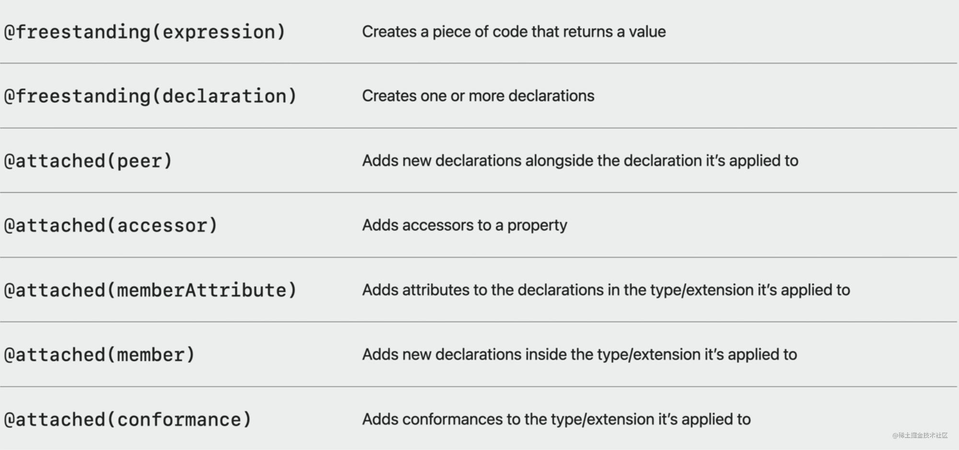Select the "Adds new declarations inside the type/extension" text
959x450 pixels.
coord(579,355)
